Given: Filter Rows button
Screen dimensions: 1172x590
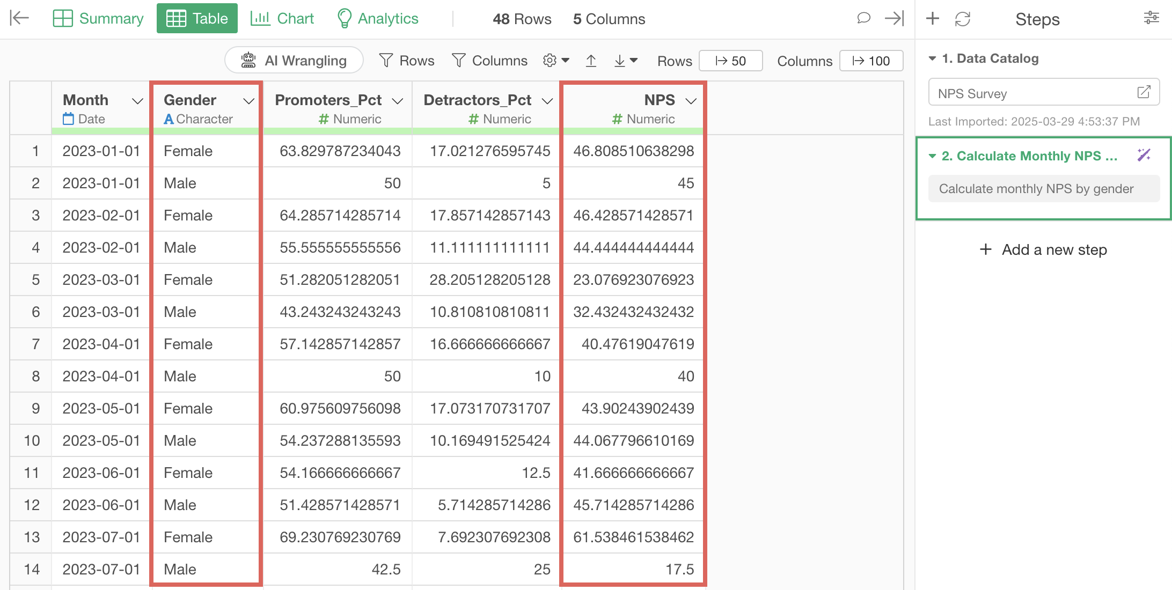Looking at the screenshot, I should [406, 61].
